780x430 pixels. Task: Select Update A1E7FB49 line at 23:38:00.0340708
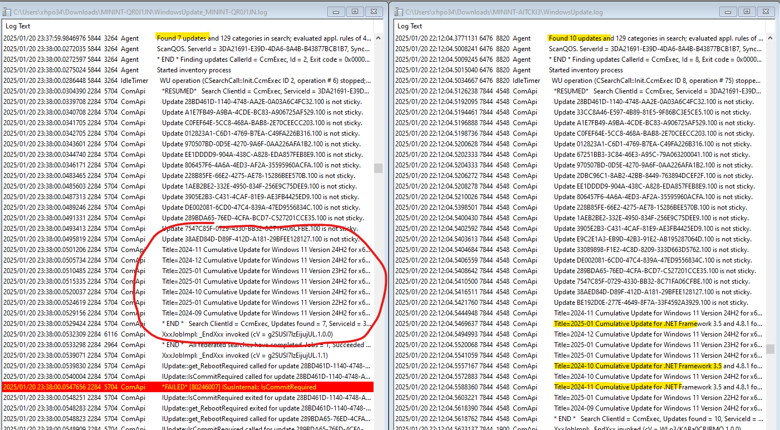tap(188, 112)
